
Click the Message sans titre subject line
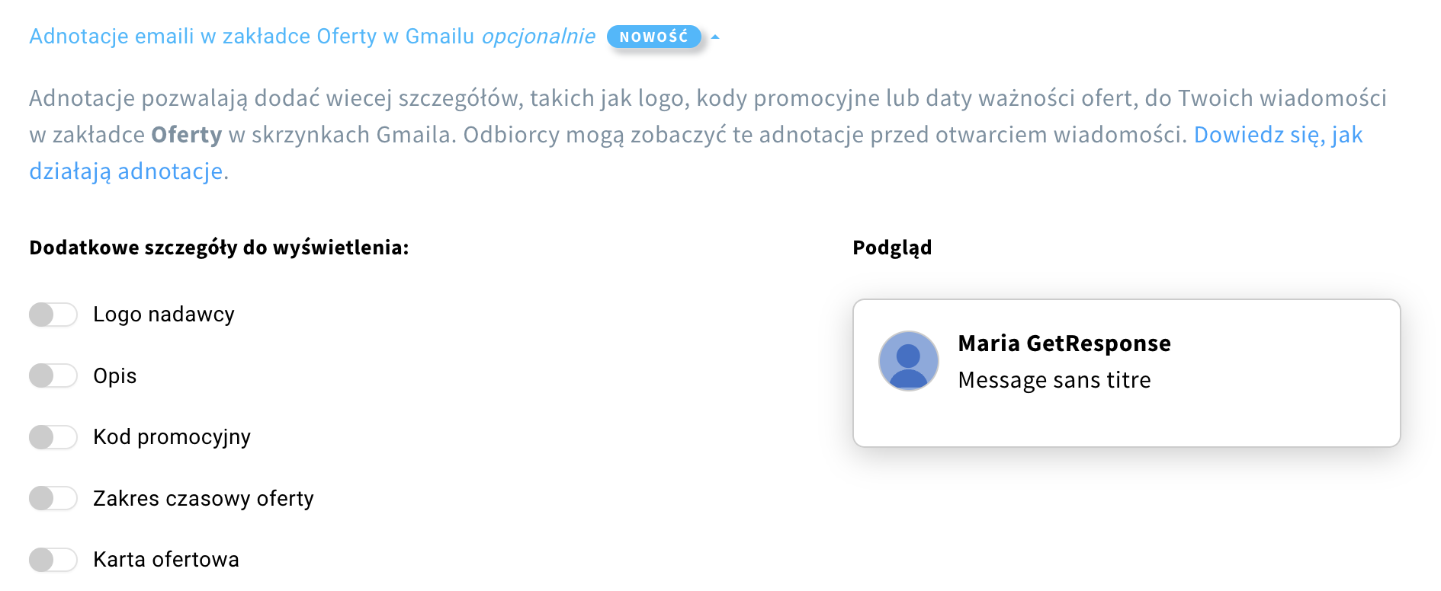point(1055,380)
